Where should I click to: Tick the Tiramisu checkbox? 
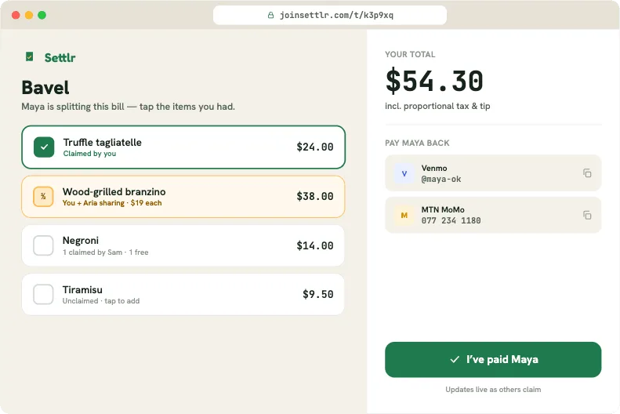pos(43,294)
